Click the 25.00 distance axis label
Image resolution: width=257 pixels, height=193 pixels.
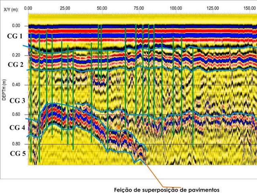coord(65,8)
